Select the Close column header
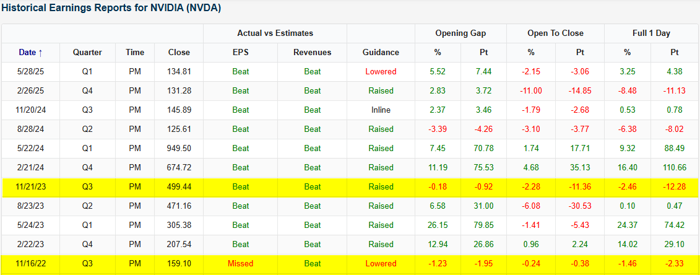Image resolution: width=700 pixels, height=275 pixels. pos(179,53)
